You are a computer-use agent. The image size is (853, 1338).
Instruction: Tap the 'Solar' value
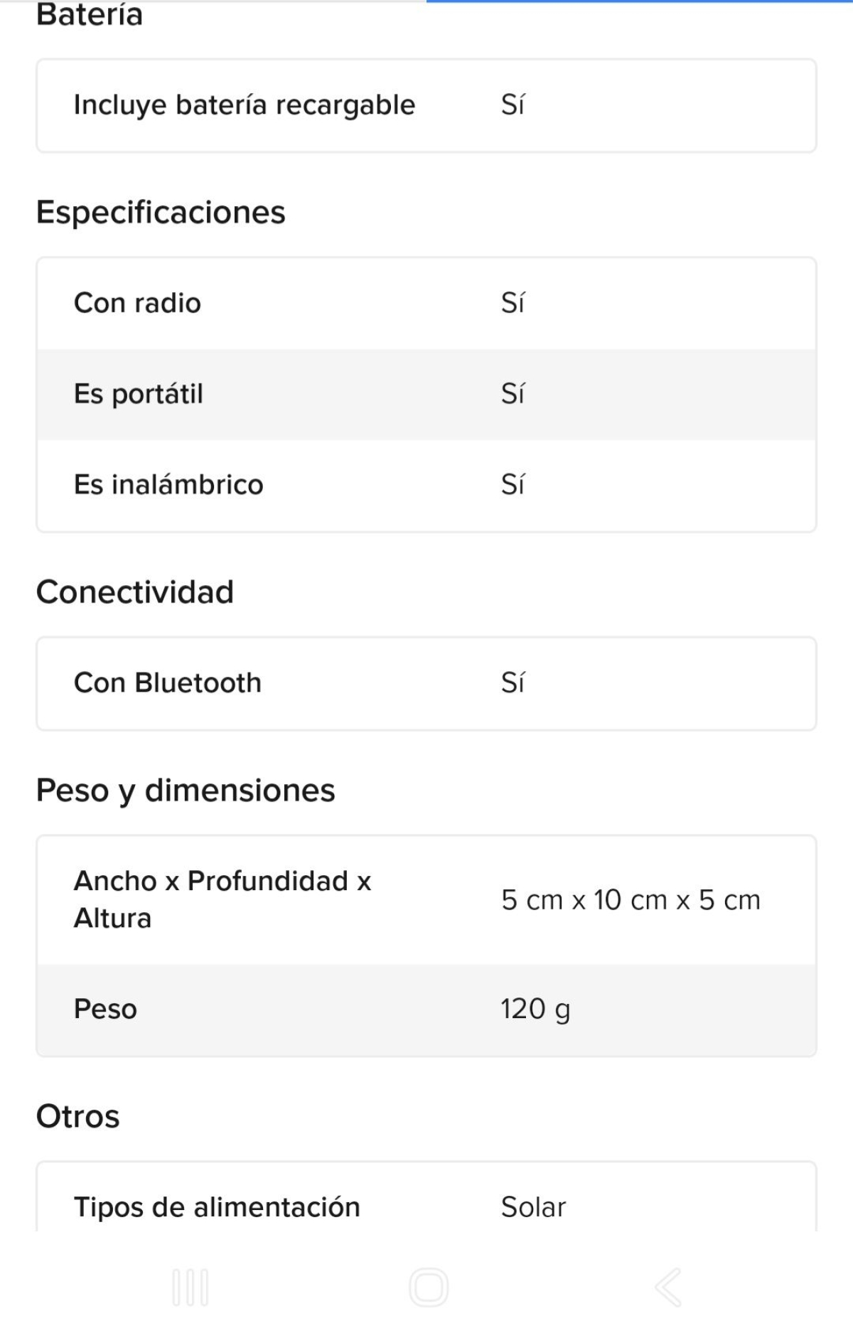point(533,1207)
